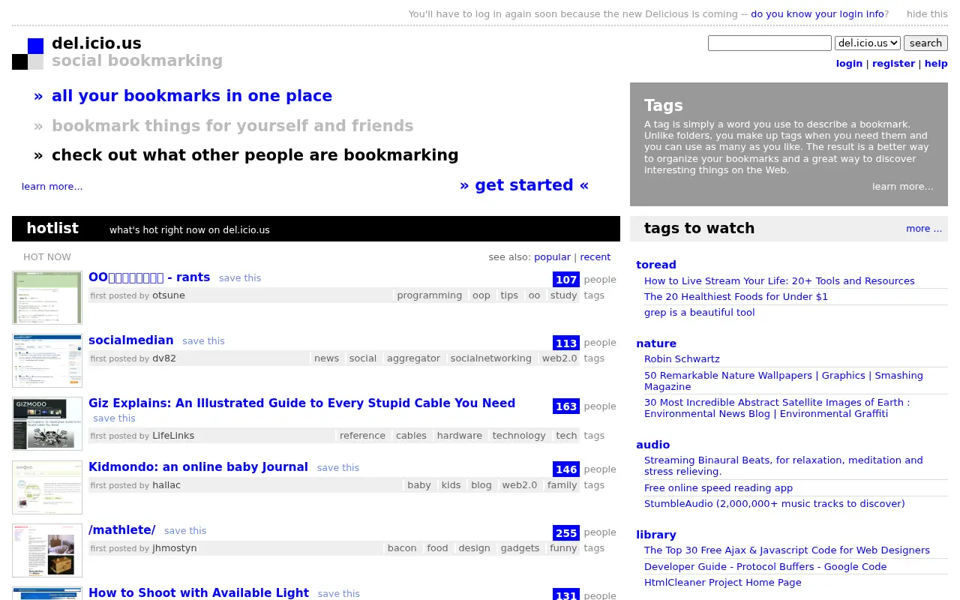The width and height of the screenshot is (960, 600).
Task: Click the 107 people count badge
Action: coord(566,280)
